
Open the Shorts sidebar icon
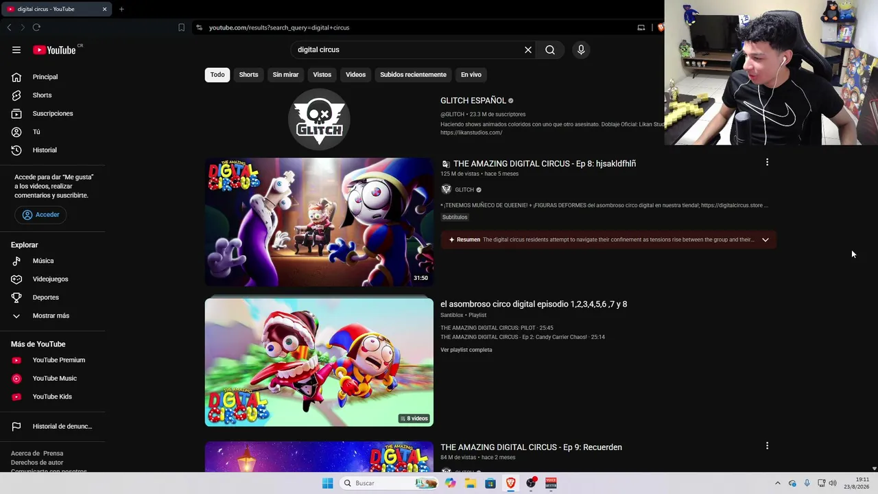click(16, 95)
